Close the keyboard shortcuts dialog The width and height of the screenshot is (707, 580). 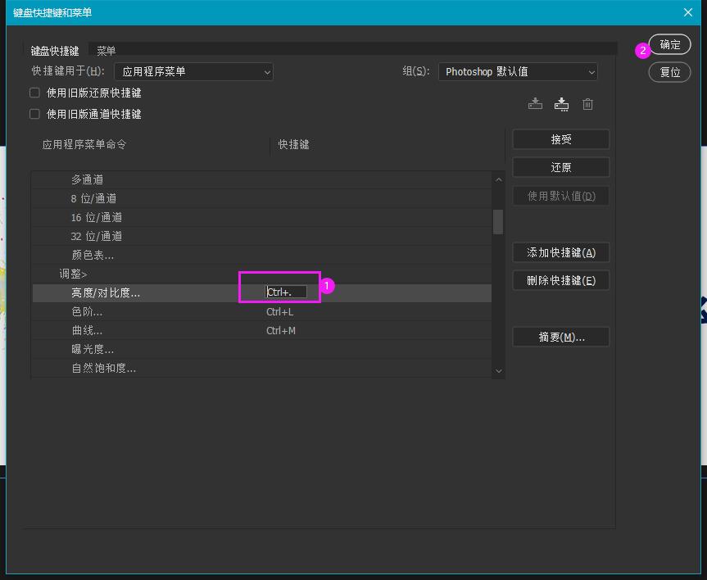click(688, 12)
